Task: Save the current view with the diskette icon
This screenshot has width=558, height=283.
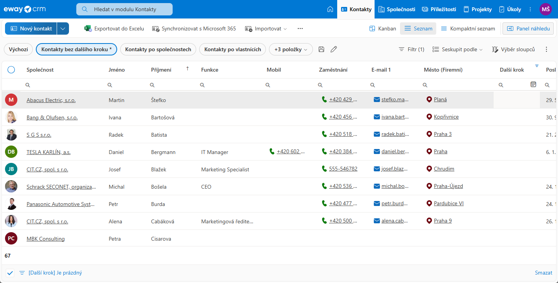Action: [x=321, y=49]
